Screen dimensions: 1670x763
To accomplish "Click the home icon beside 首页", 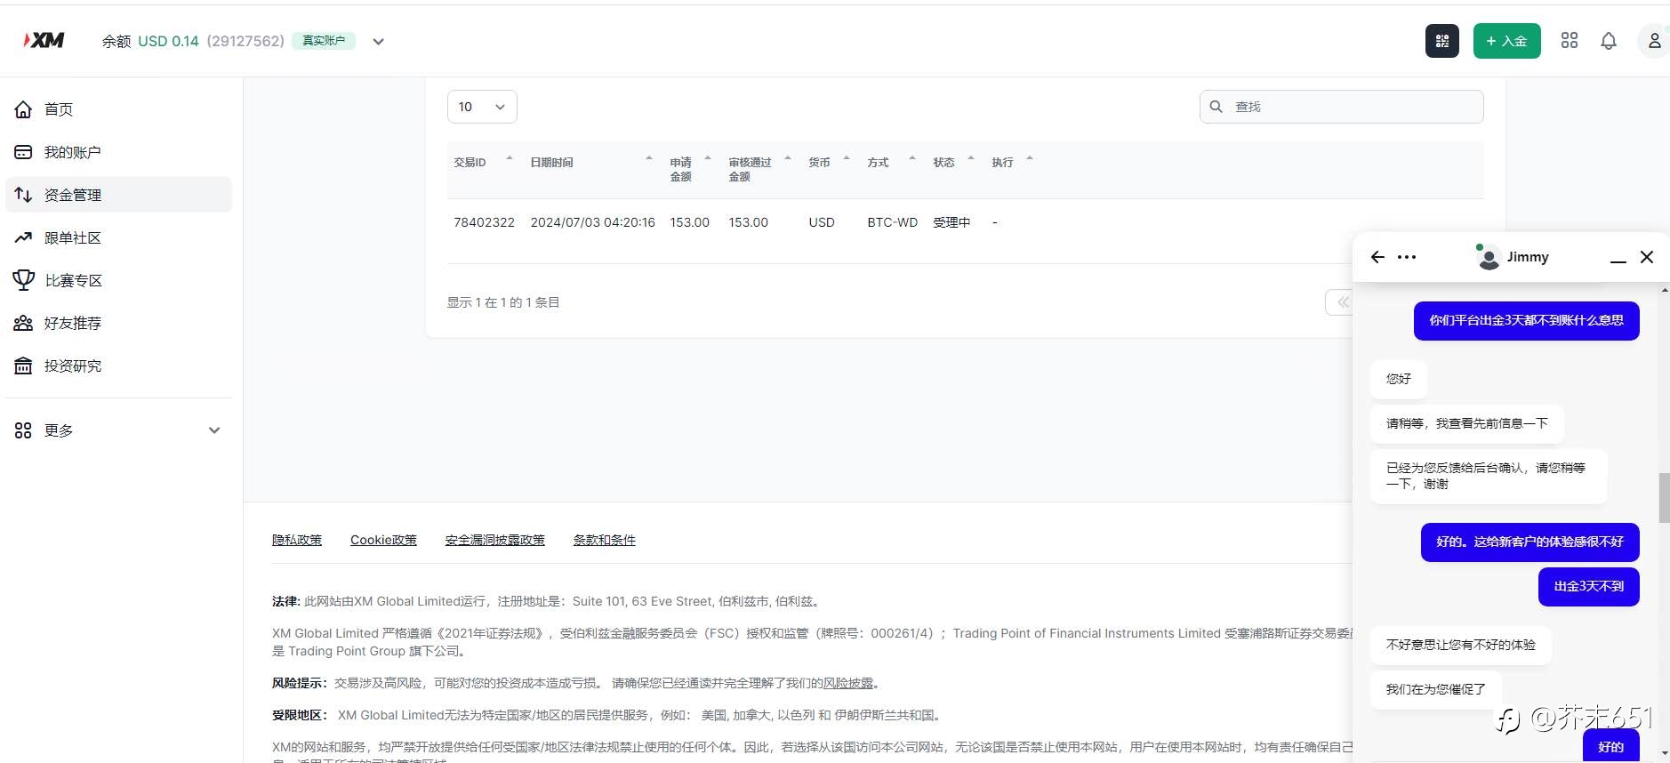I will [24, 109].
